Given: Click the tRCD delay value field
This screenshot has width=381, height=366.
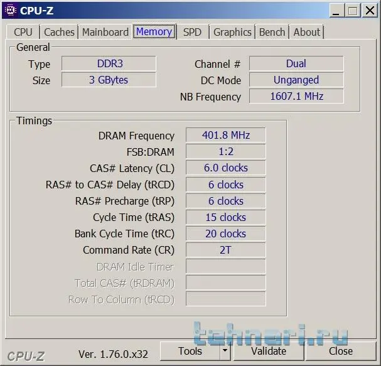Looking at the screenshot, I should pyautogui.click(x=226, y=185).
